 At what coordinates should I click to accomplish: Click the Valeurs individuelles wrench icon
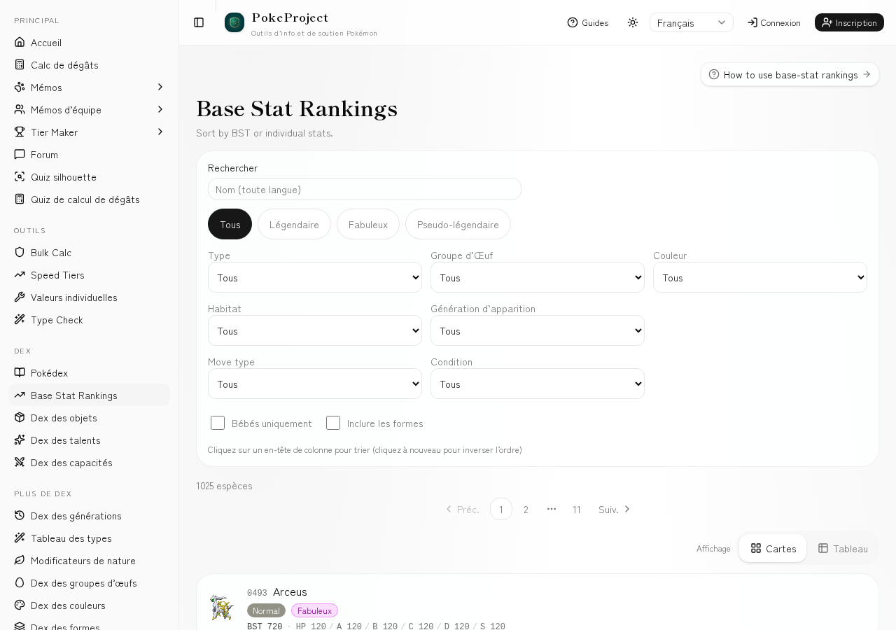pyautogui.click(x=20, y=297)
